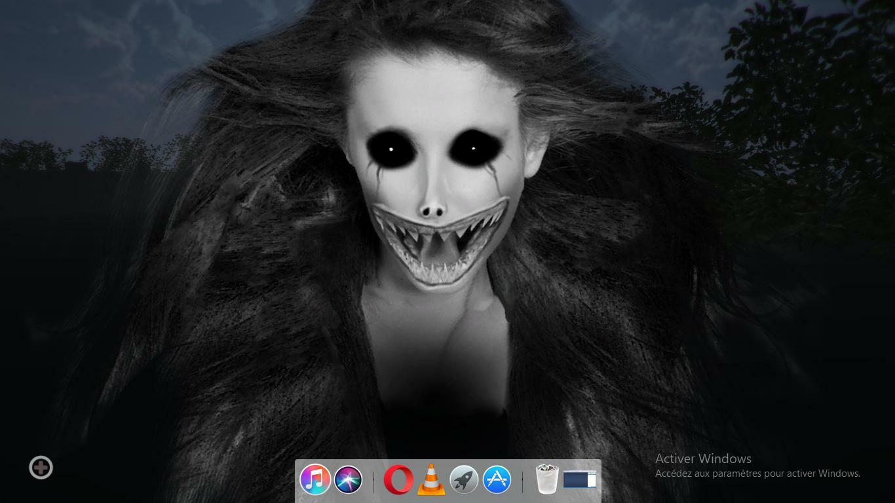Click the circled plus icon on desktop
895x503 pixels.
(41, 468)
